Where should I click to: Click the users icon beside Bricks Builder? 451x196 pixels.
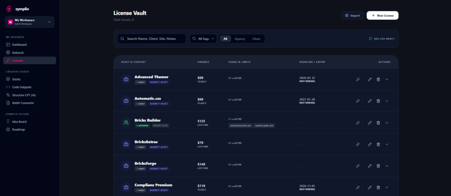point(126,123)
